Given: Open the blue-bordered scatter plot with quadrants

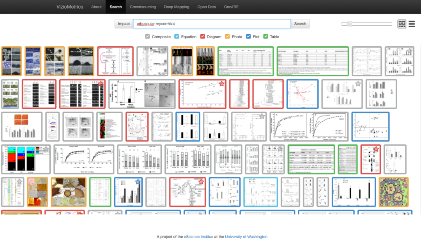Looking at the screenshot, I should tap(370, 127).
